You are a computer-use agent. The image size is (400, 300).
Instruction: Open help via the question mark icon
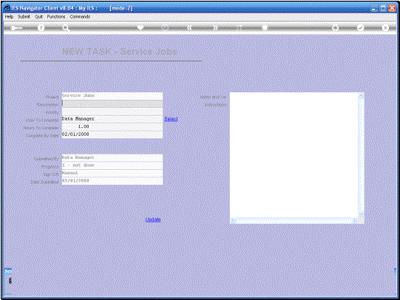41,28
